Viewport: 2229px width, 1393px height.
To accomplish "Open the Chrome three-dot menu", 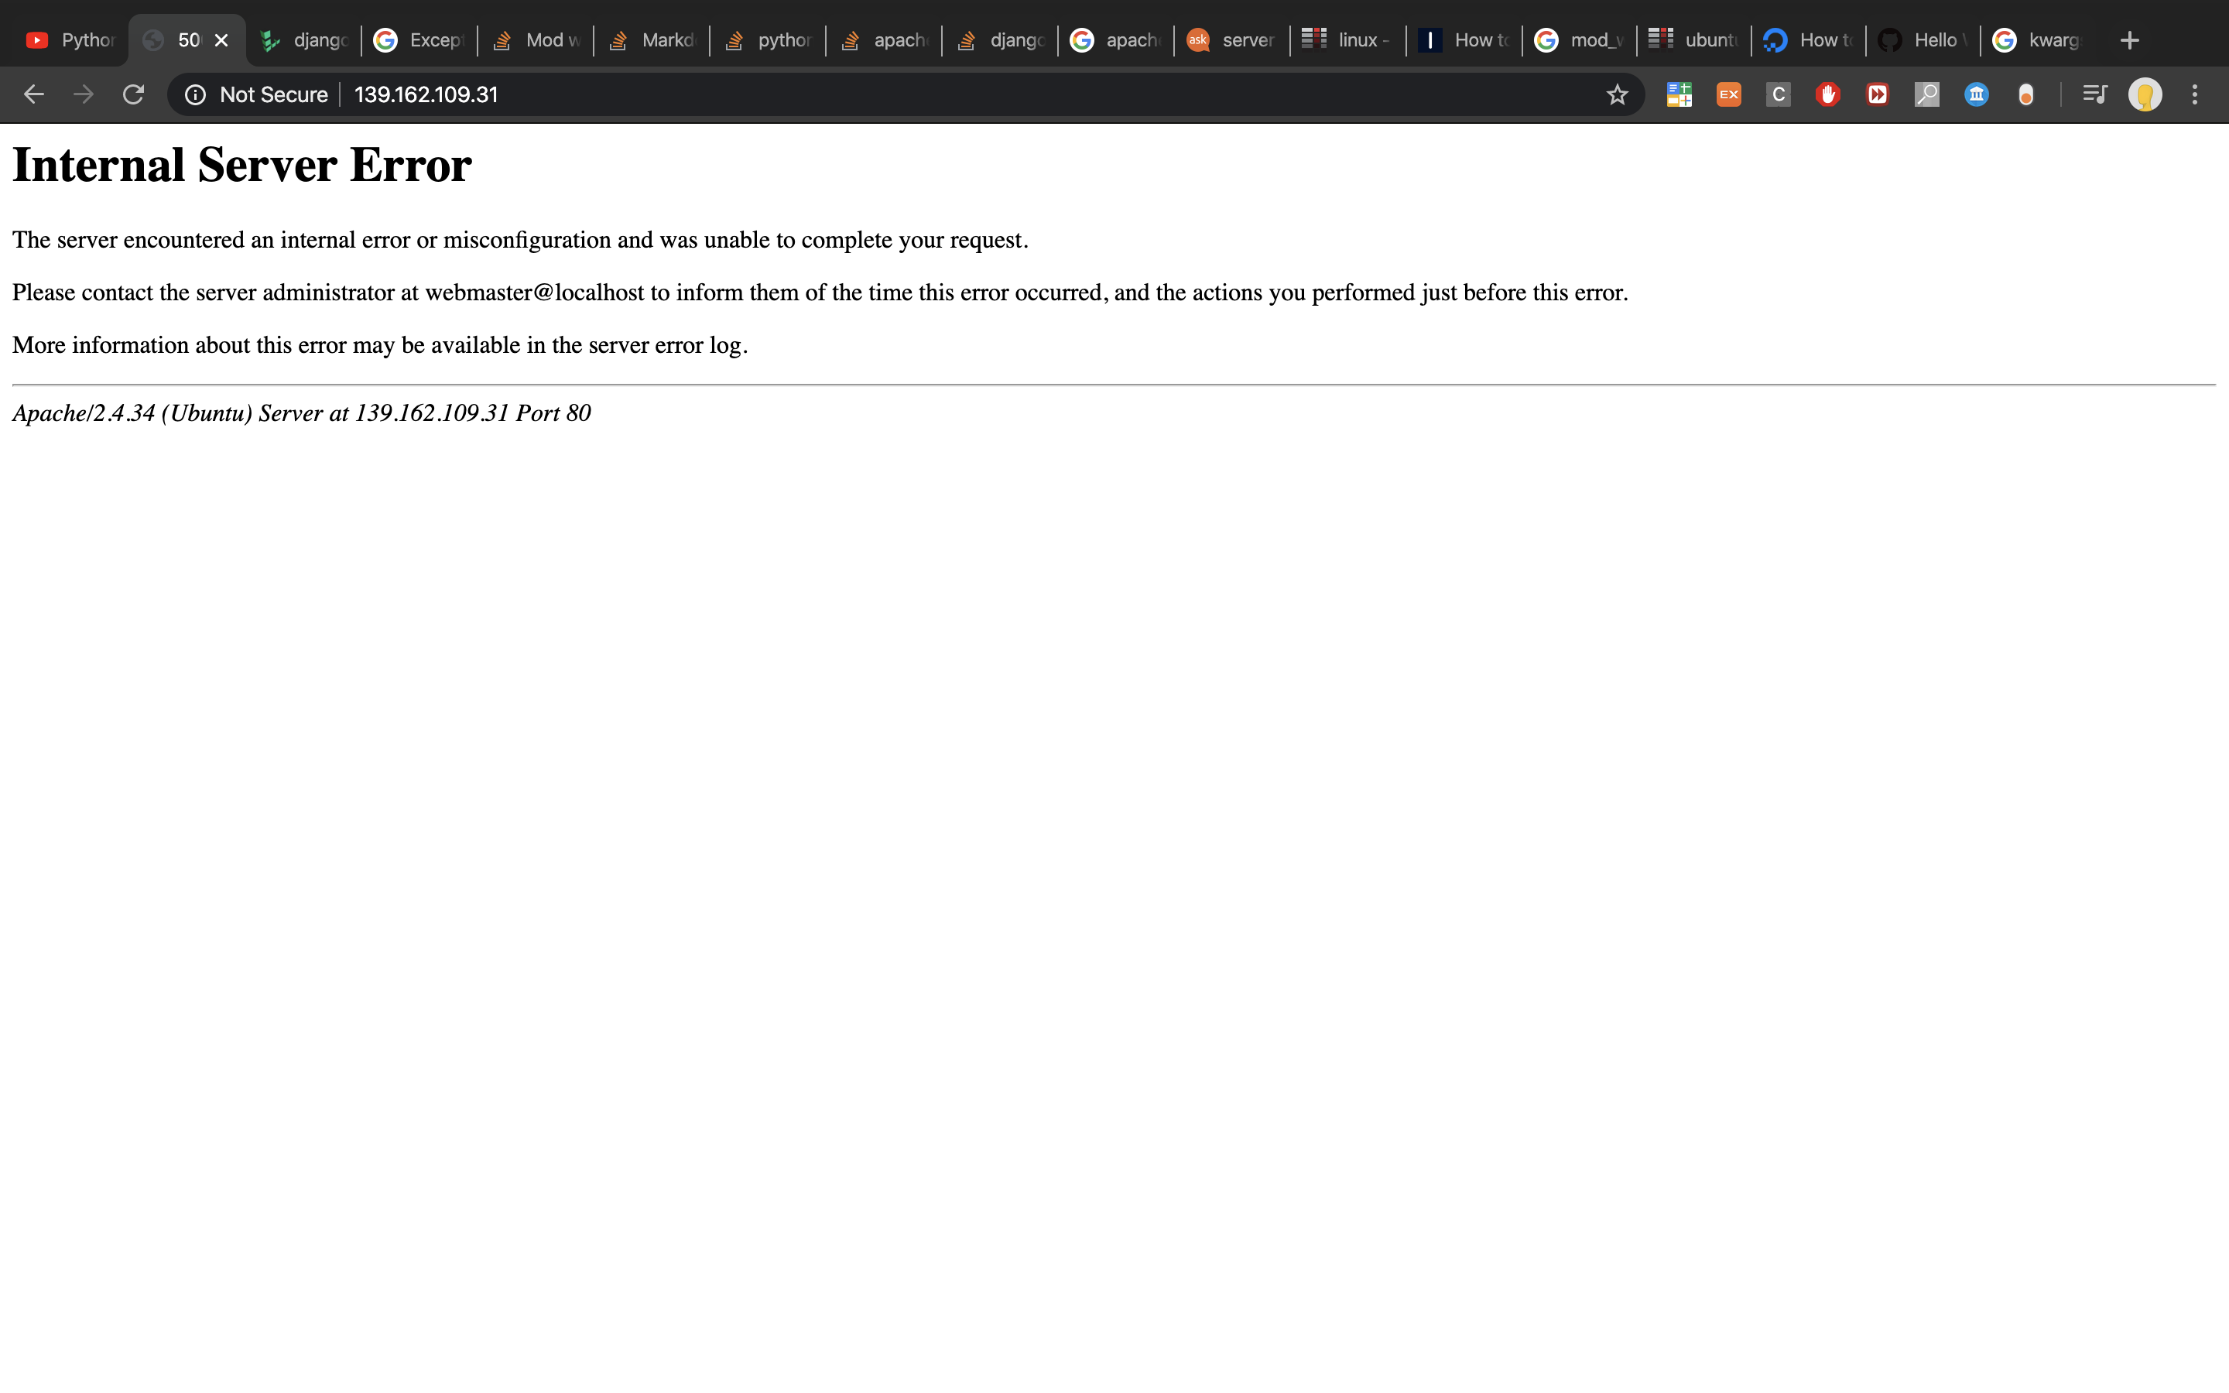I will pyautogui.click(x=2195, y=95).
